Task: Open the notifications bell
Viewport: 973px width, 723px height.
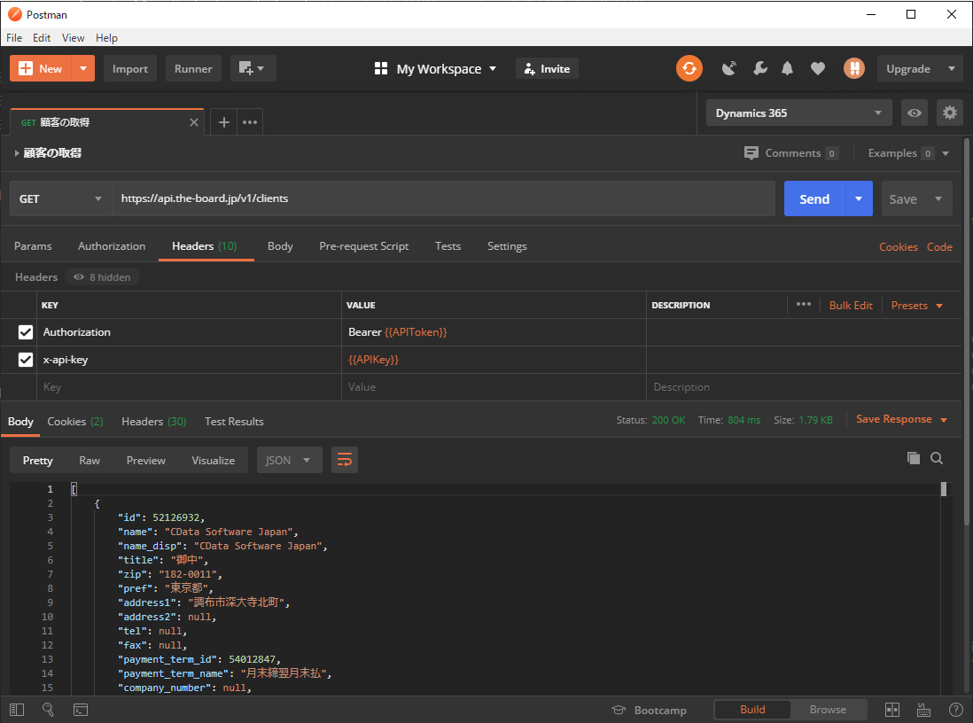Action: (x=787, y=68)
